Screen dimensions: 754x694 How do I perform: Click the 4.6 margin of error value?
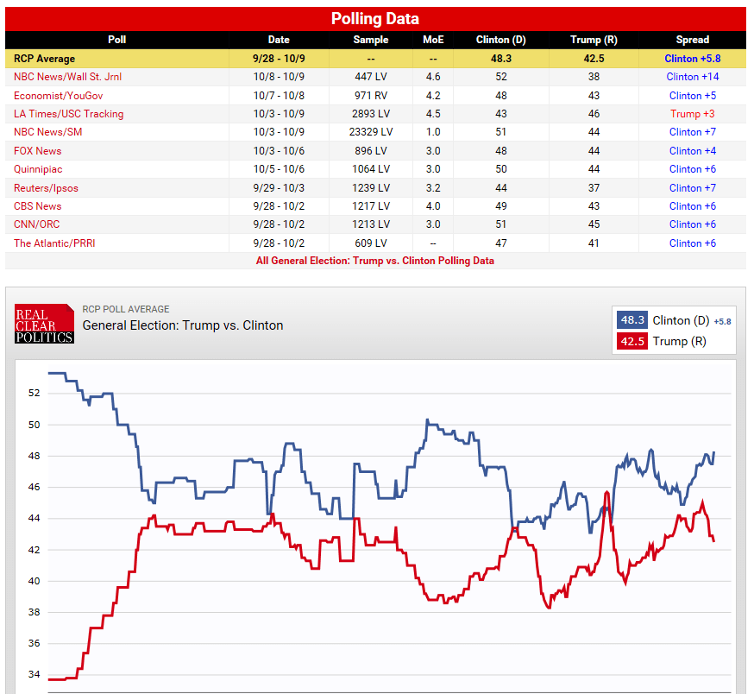click(433, 77)
